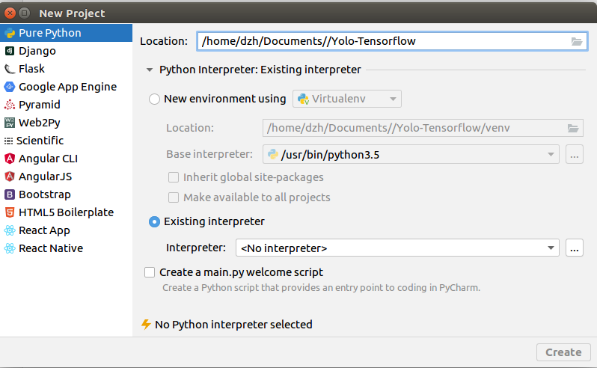The width and height of the screenshot is (597, 368).
Task: Open folder browser for project Location
Action: pos(576,42)
